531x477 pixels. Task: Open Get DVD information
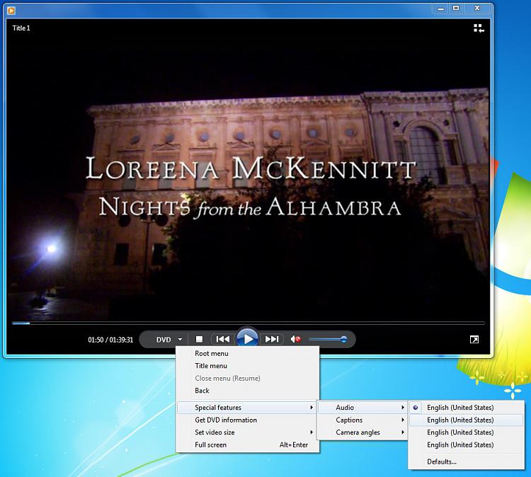[x=248, y=420]
